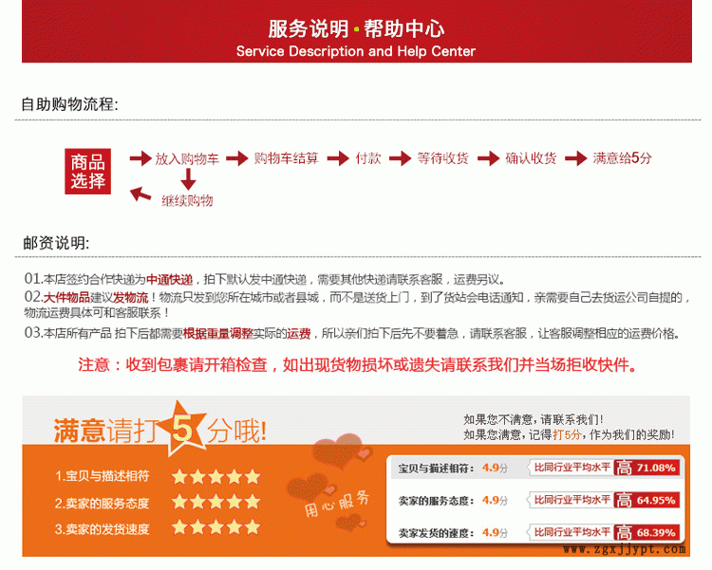
Task: Click the big star with number 5
Action: 185,427
